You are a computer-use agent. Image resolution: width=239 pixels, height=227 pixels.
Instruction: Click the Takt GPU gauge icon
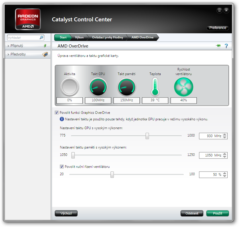tap(98, 87)
